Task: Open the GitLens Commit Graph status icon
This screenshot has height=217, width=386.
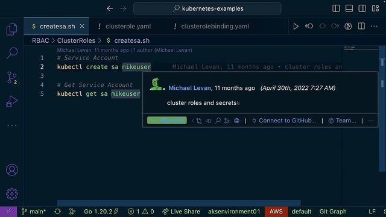Action: pos(72,212)
